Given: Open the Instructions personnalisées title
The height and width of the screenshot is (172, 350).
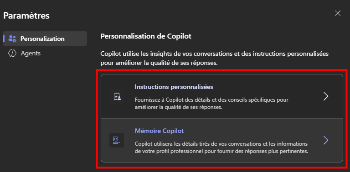Looking at the screenshot, I should (x=174, y=87).
